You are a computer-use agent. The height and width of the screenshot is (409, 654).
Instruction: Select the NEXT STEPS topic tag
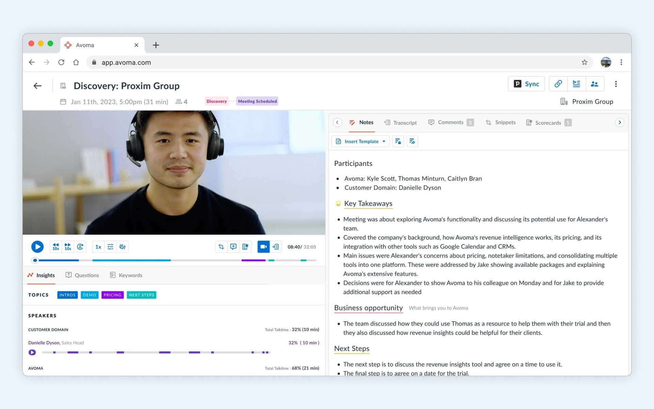(141, 295)
